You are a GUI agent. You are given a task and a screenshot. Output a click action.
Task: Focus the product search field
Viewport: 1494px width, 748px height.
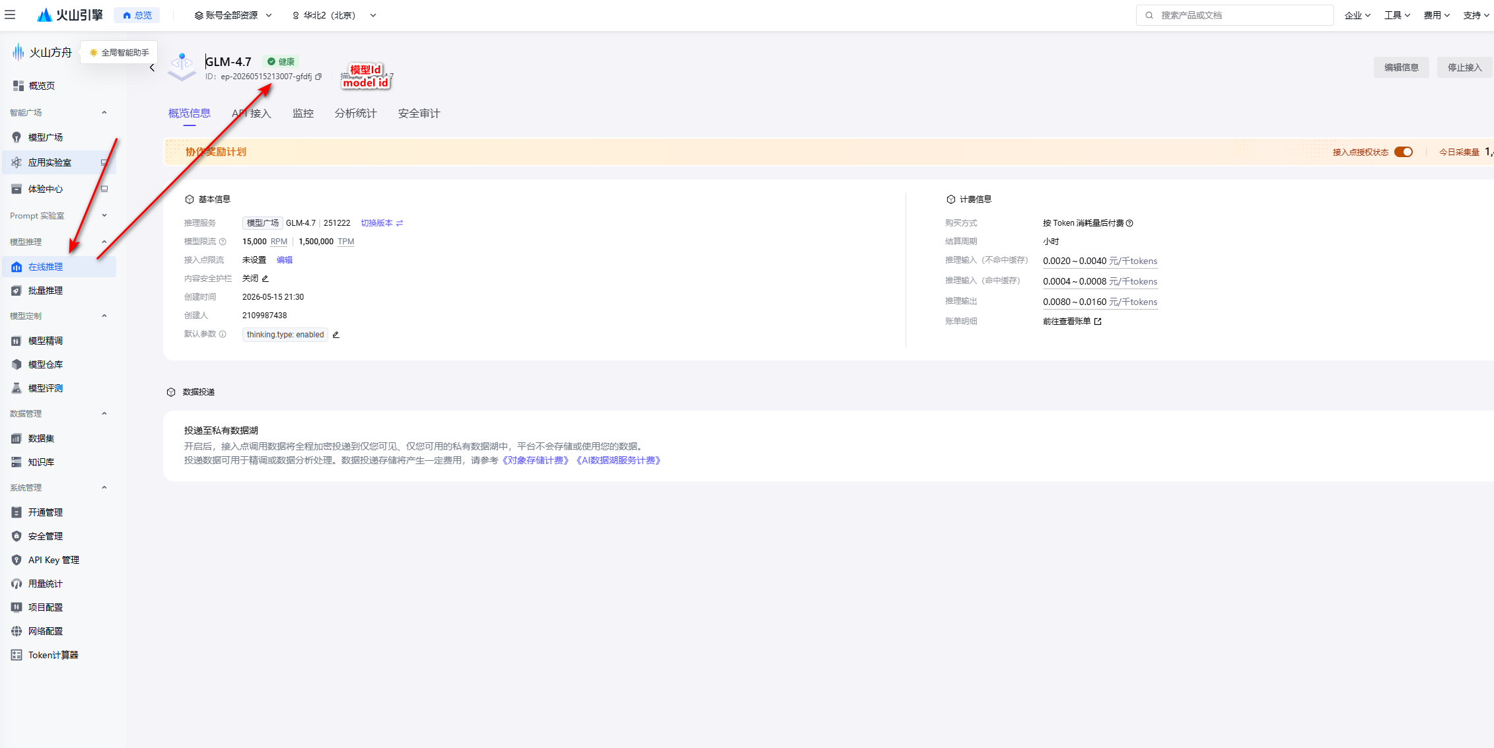pos(1234,15)
